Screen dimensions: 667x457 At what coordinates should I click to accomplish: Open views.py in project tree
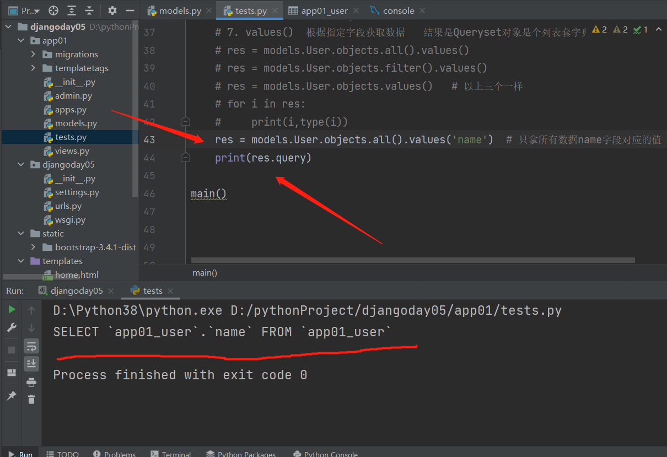coord(72,150)
